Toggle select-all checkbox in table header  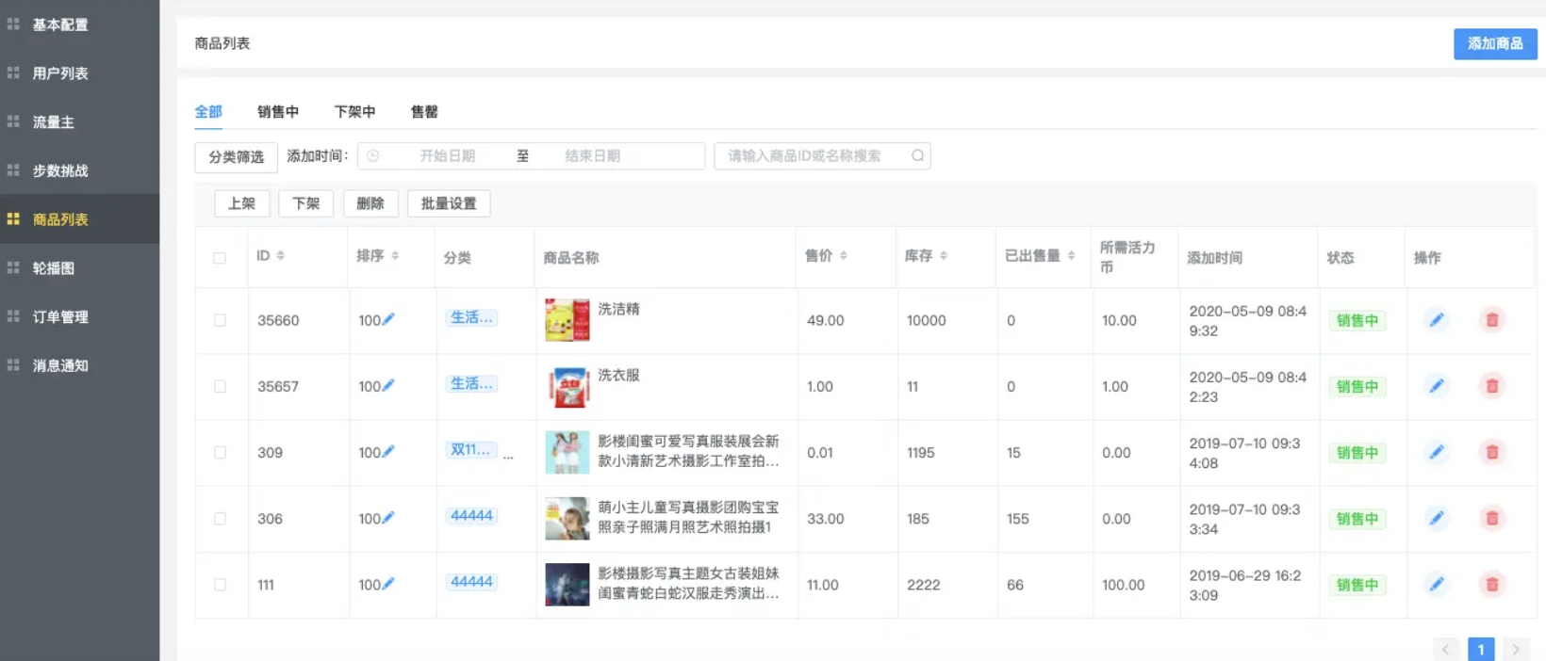220,258
